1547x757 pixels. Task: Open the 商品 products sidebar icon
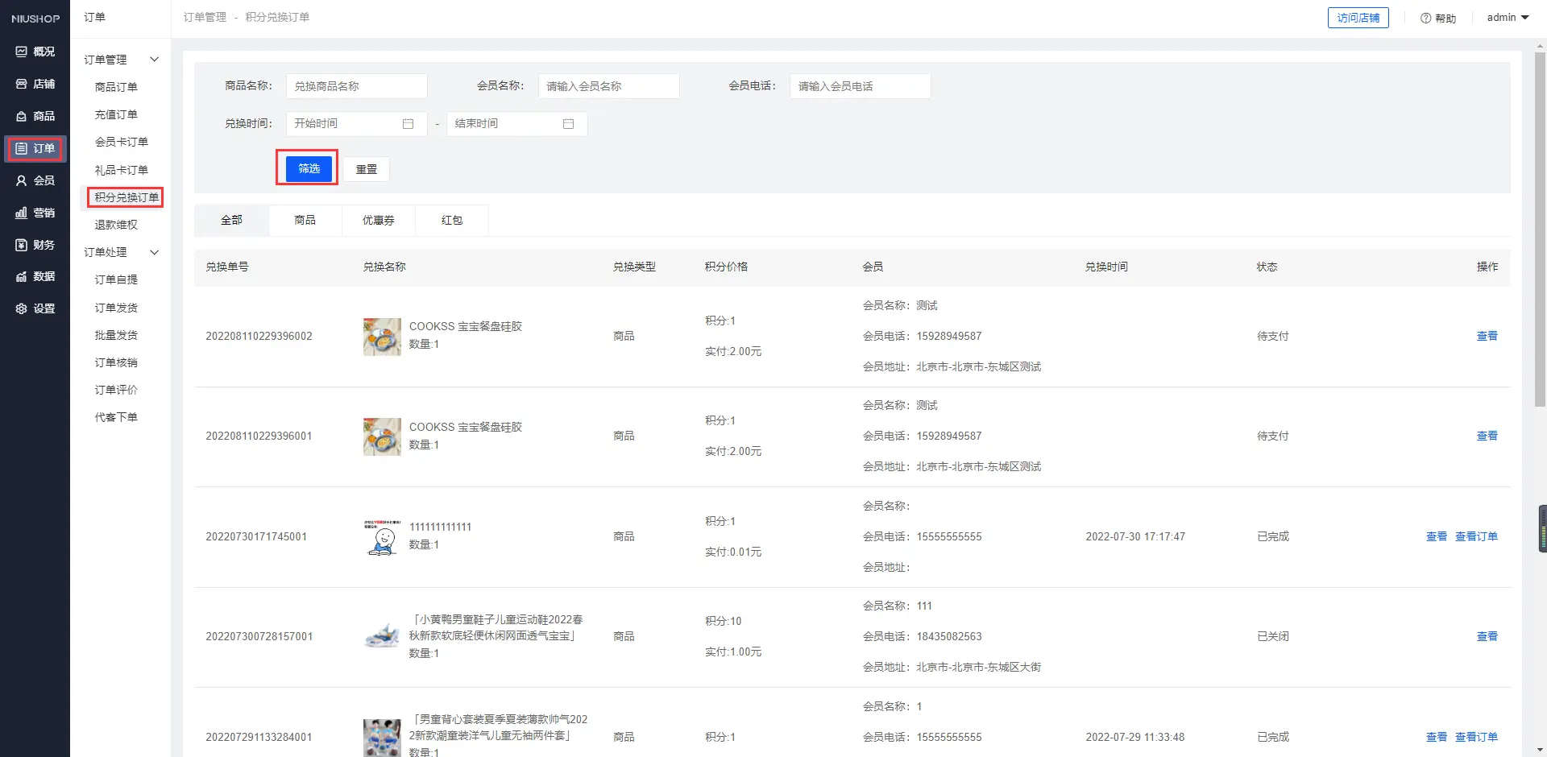click(x=22, y=116)
